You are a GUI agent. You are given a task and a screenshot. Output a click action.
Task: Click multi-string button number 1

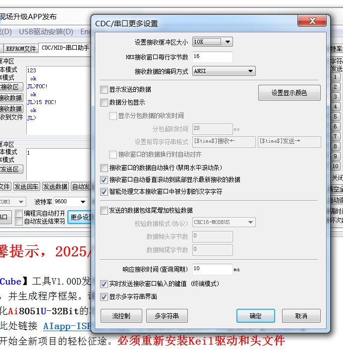pyautogui.click(x=335, y=77)
